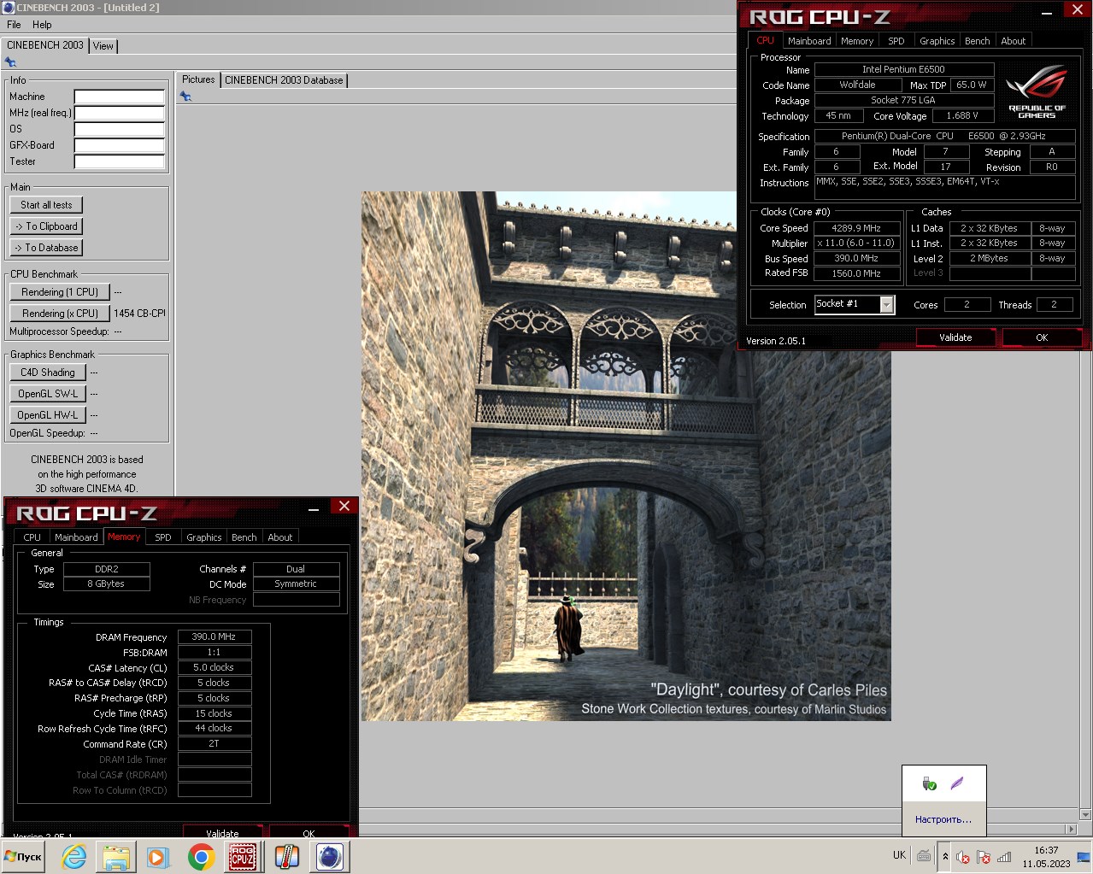Run the OpenGL SW-L benchmark
The height and width of the screenshot is (874, 1093).
(x=48, y=394)
